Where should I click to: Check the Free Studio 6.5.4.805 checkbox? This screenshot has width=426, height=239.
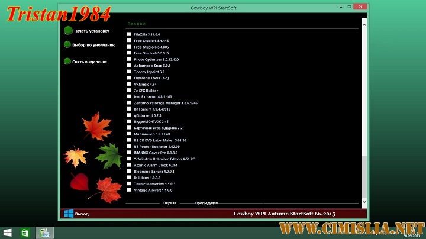(x=129, y=47)
